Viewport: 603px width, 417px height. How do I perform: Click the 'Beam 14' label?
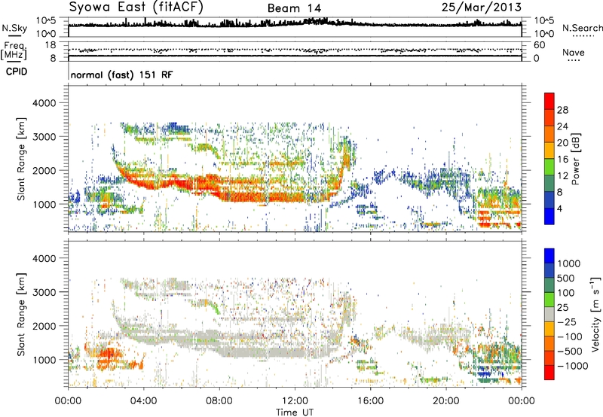[294, 8]
